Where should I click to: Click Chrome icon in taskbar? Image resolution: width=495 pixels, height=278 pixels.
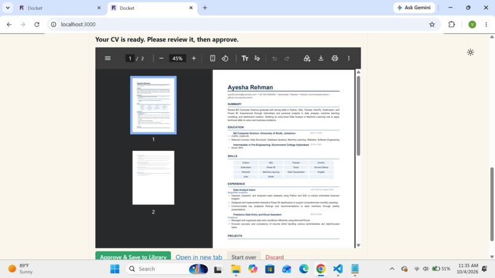point(321,269)
